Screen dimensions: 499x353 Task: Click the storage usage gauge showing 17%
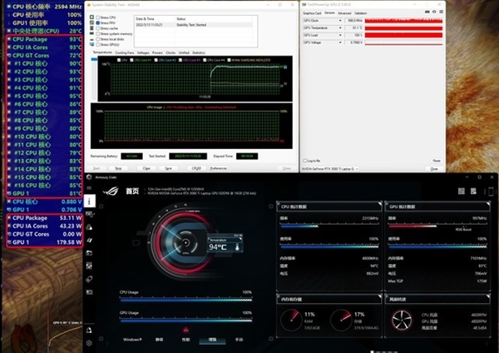click(x=340, y=320)
